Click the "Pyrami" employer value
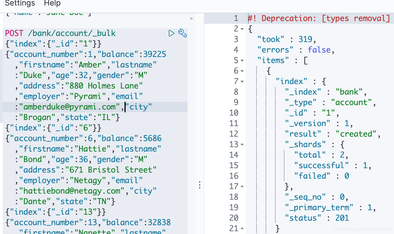This screenshot has width=394, height=234. pyautogui.click(x=88, y=96)
